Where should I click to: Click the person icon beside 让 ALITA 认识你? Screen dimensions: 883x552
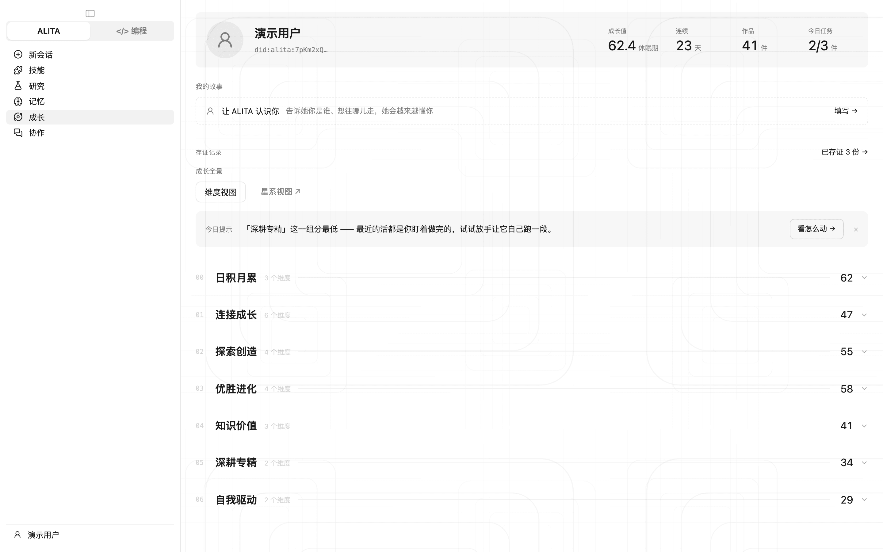[x=210, y=111]
